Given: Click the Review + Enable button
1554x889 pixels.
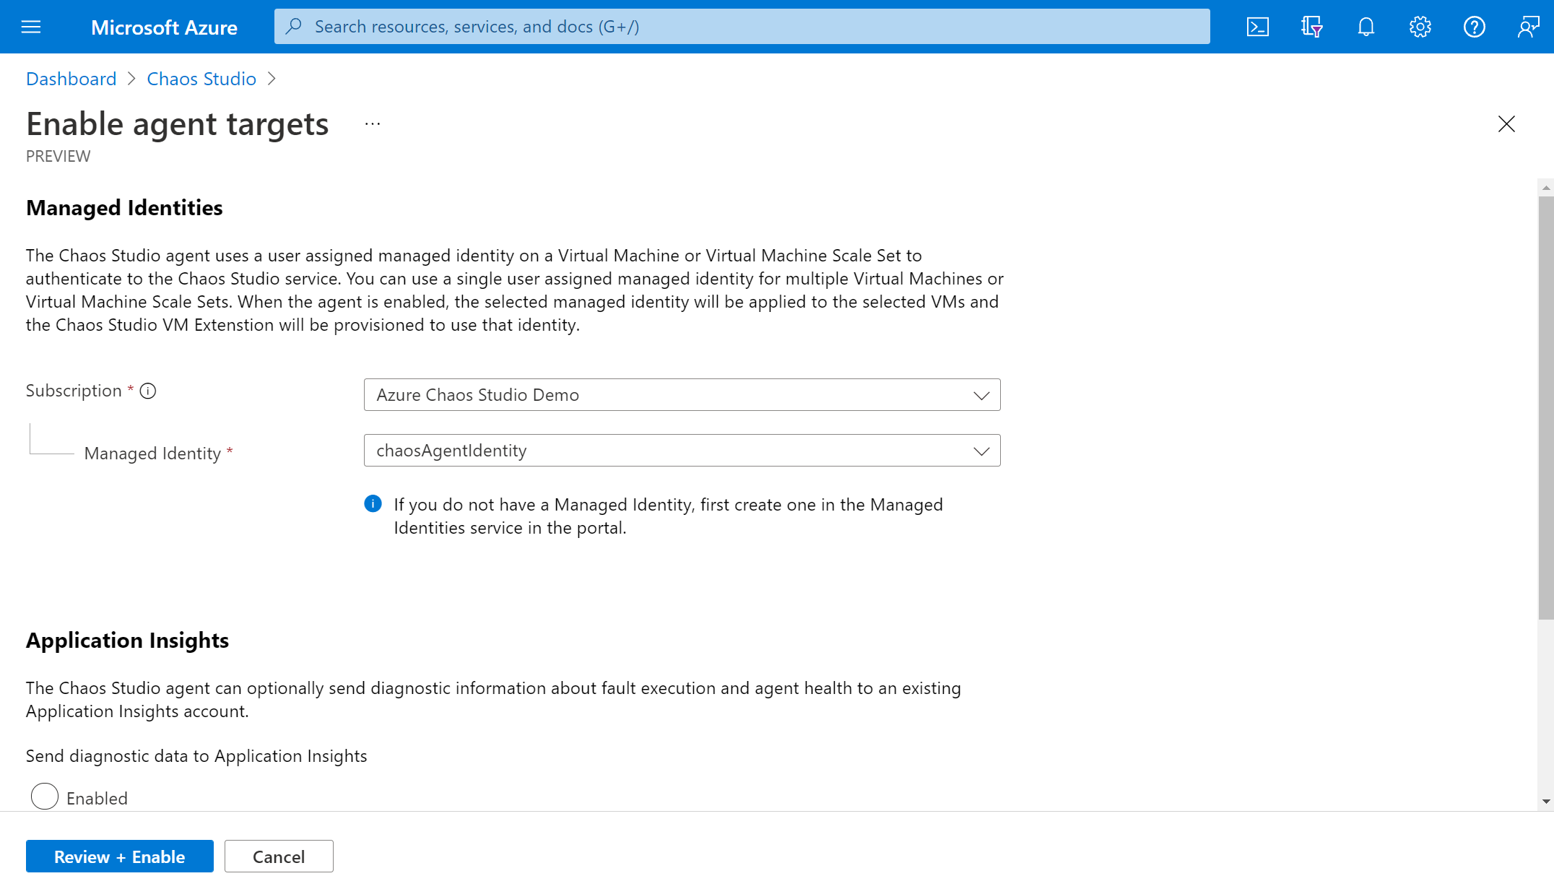Looking at the screenshot, I should tap(120, 856).
